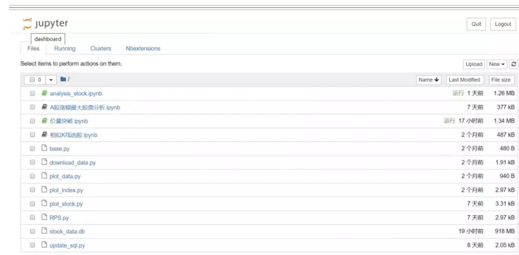Check the box for update_sql.py
This screenshot has height=255, width=519.
click(x=32, y=245)
